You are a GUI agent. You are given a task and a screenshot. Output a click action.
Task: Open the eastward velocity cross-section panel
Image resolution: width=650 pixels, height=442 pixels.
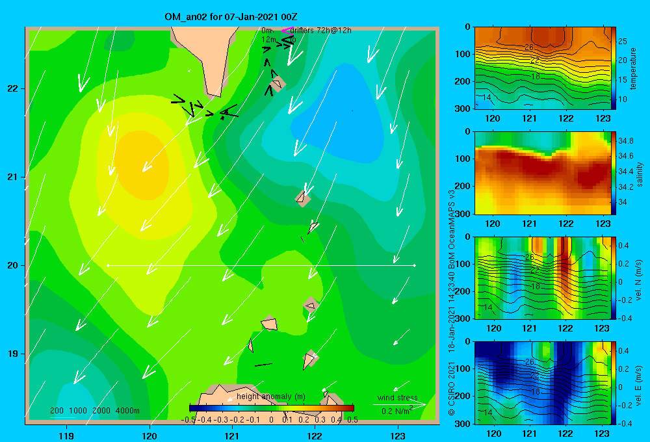point(543,383)
